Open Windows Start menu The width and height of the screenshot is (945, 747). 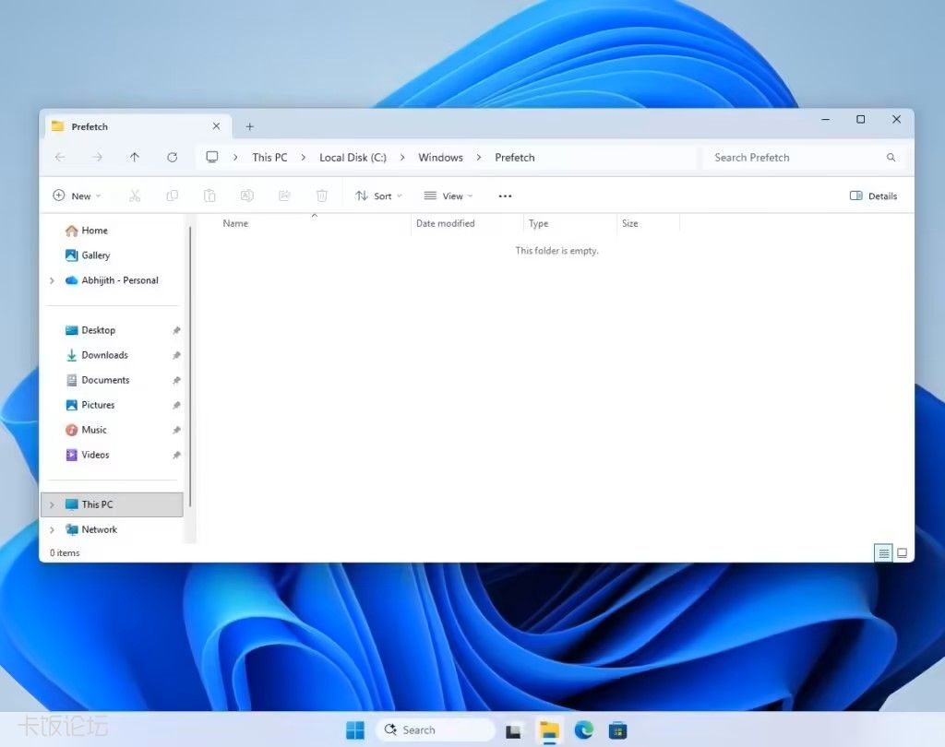(355, 730)
